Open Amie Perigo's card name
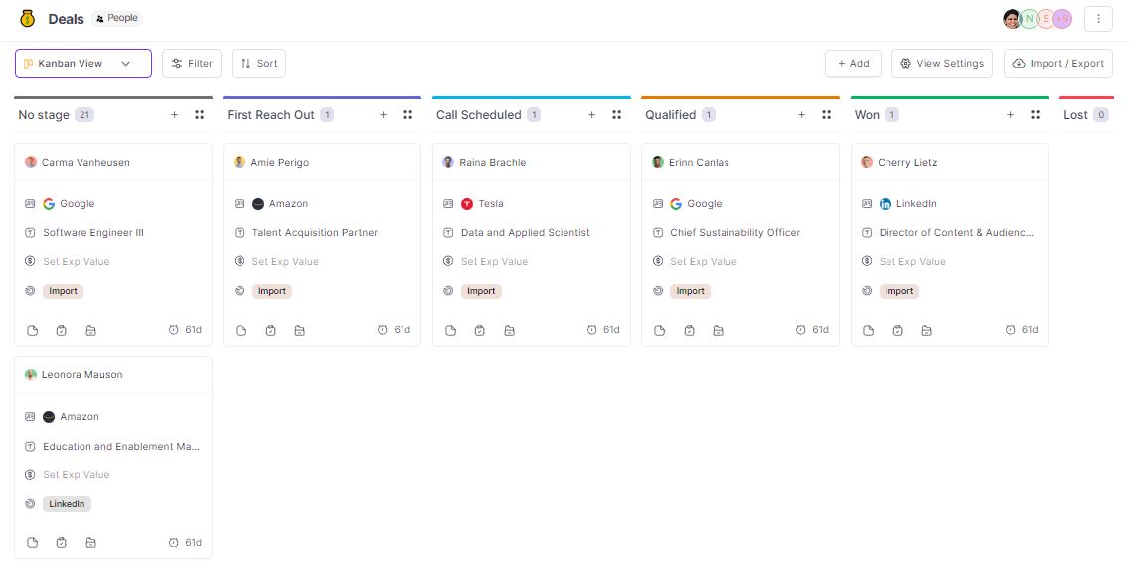This screenshot has height=562, width=1129. (280, 163)
